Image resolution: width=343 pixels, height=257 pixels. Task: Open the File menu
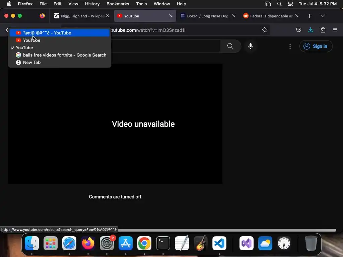click(x=43, y=4)
